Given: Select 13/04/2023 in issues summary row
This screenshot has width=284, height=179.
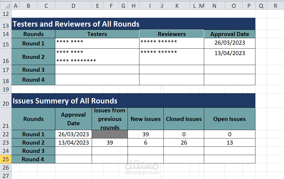Looking at the screenshot, I should [x=73, y=142].
